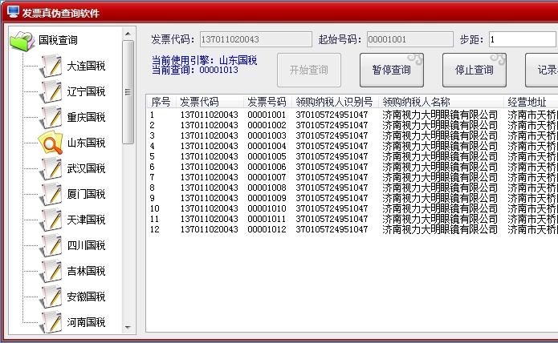Click the 经营地址 column header
The height and width of the screenshot is (343, 558).
click(x=531, y=103)
